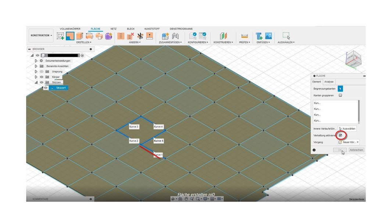The image size is (367, 203).
Task: Click the Display Settings monitor icon
Action: tap(206, 199)
